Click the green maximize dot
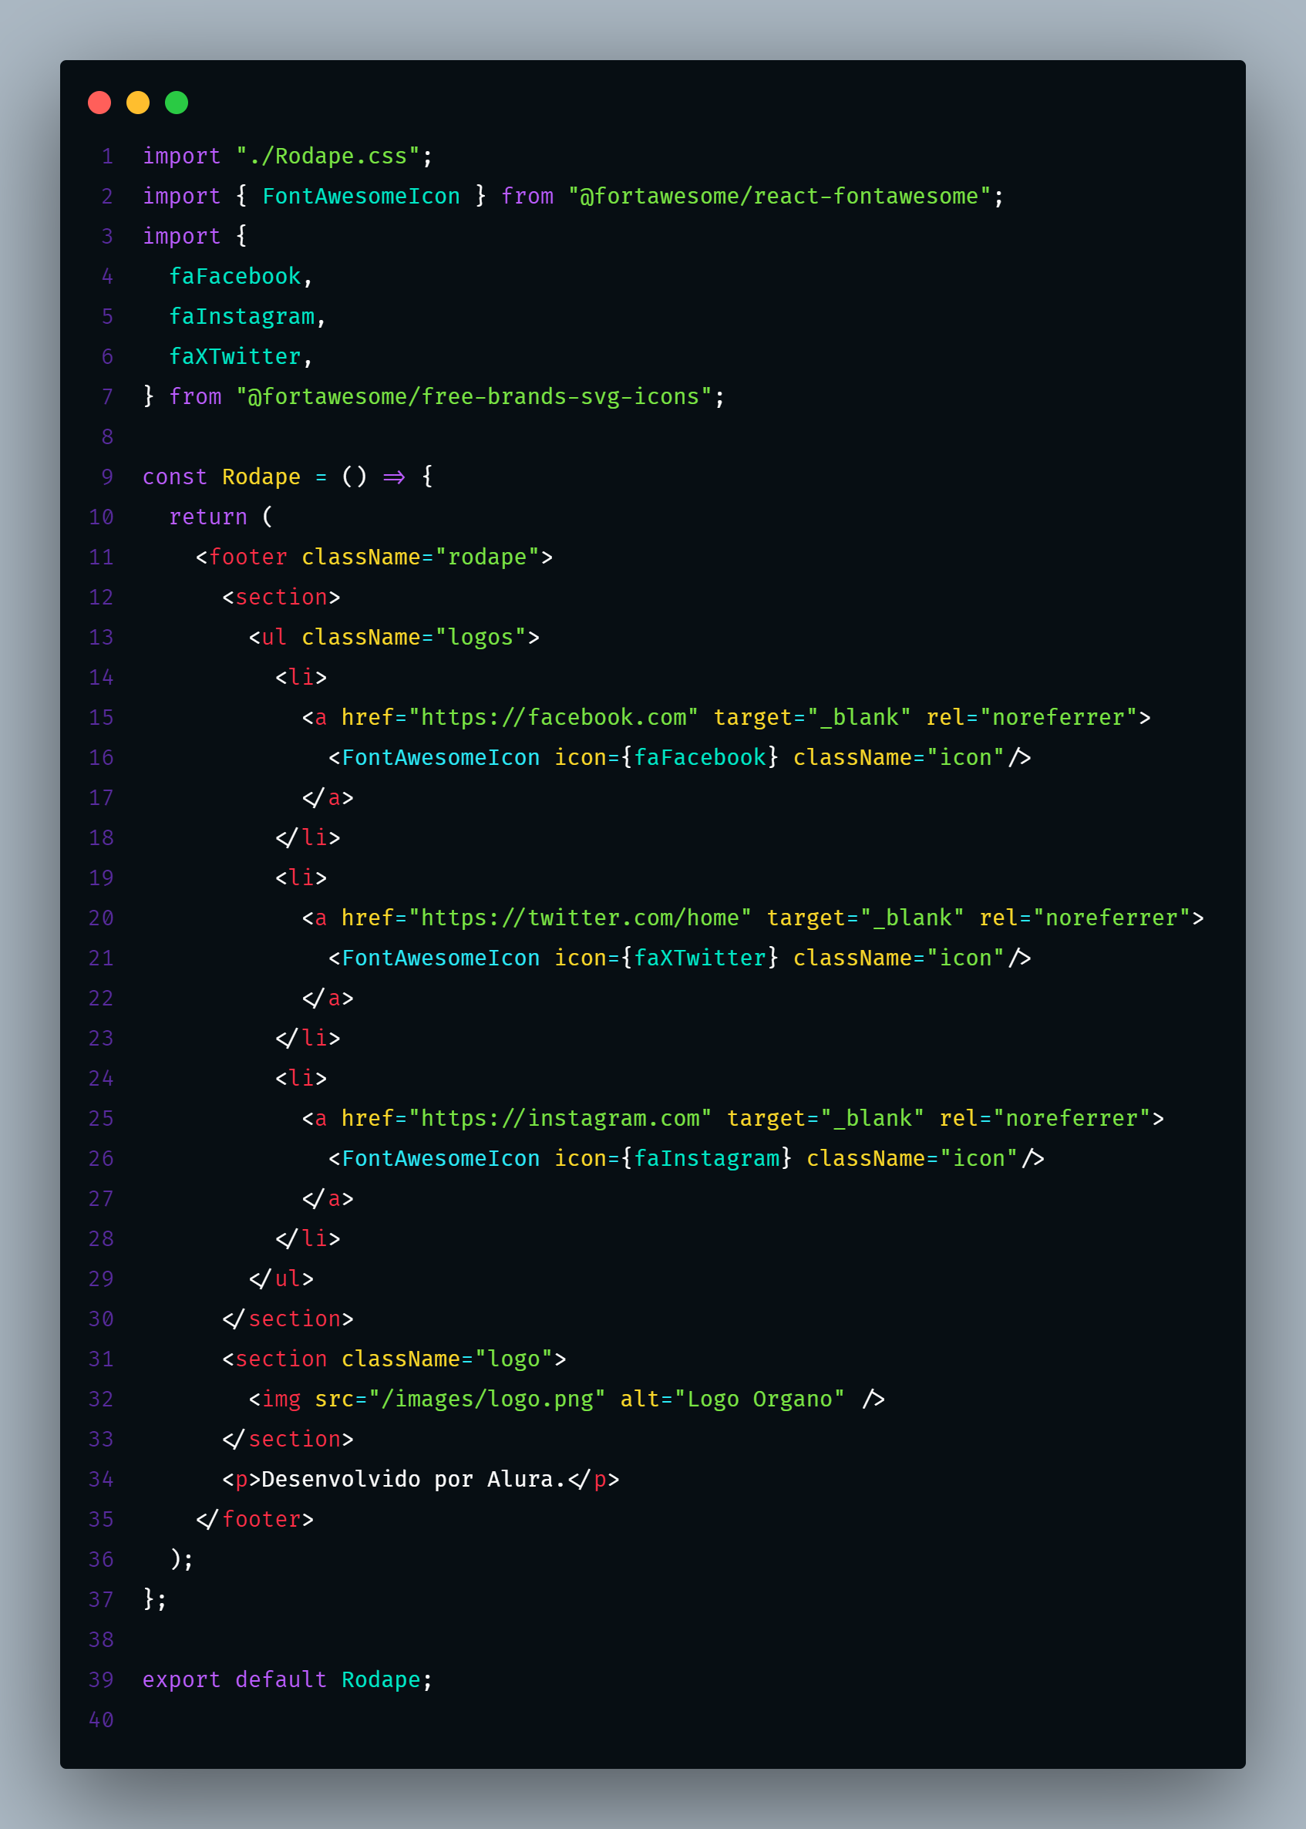Viewport: 1306px width, 1829px height. pos(177,103)
